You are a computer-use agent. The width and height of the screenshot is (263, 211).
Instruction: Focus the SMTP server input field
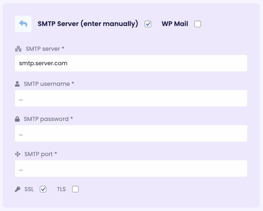131,63
